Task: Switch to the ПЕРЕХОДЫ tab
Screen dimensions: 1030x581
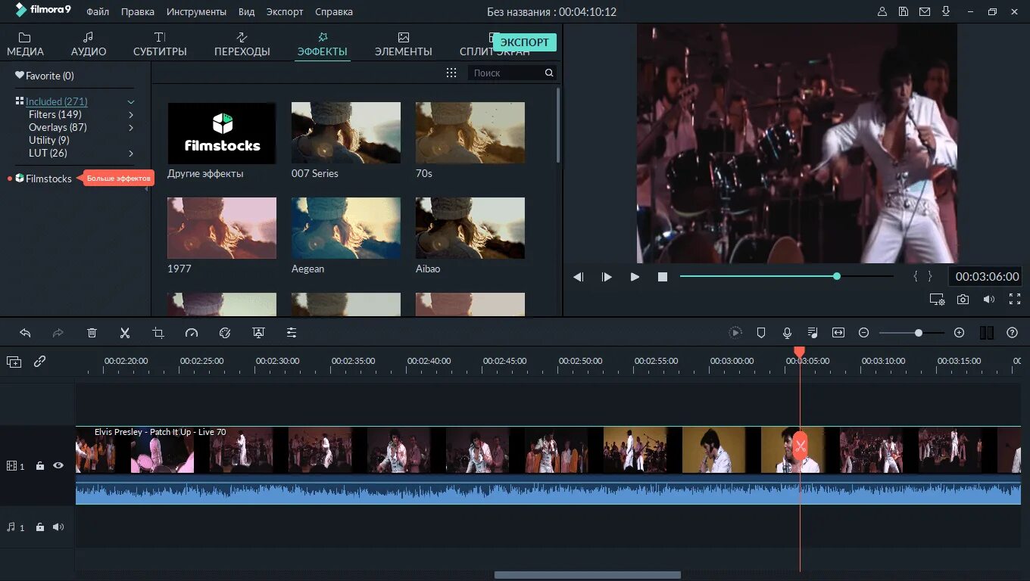Action: (242, 45)
